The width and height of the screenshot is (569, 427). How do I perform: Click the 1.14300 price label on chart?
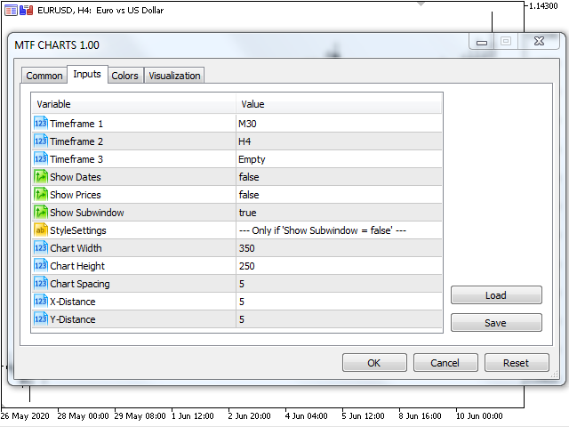543,6
